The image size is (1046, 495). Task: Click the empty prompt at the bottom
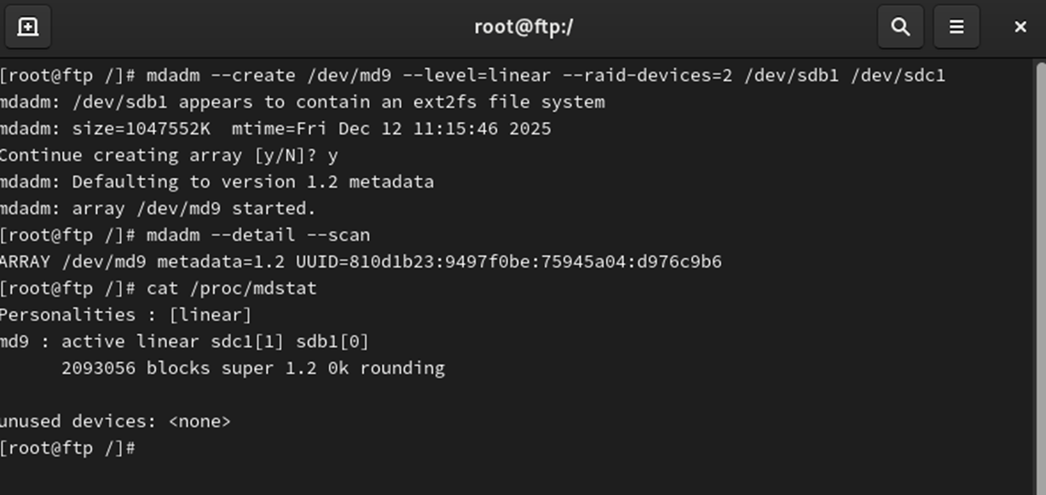coord(68,447)
